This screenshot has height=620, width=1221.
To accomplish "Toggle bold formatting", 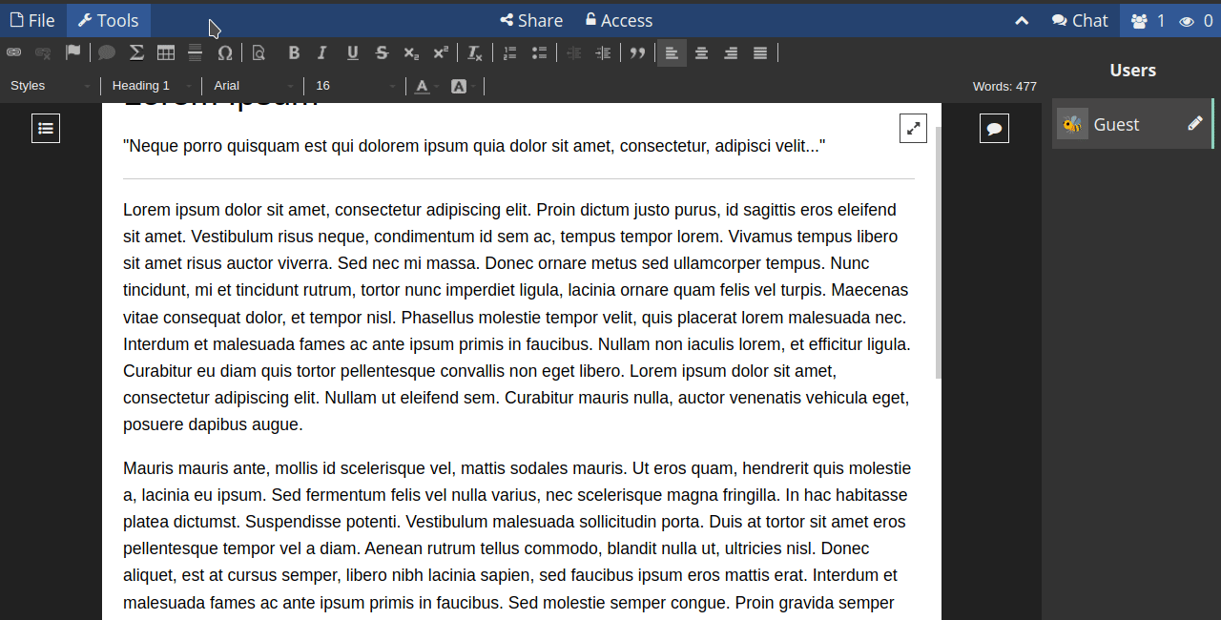I will click(294, 53).
